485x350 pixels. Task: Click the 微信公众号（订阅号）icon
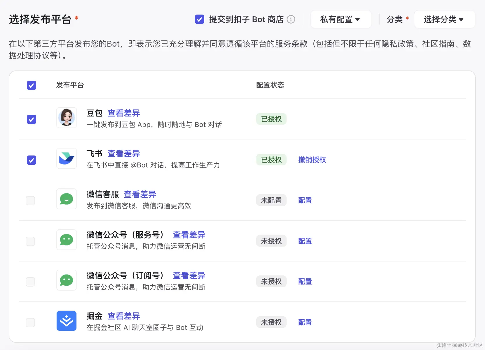(x=67, y=280)
